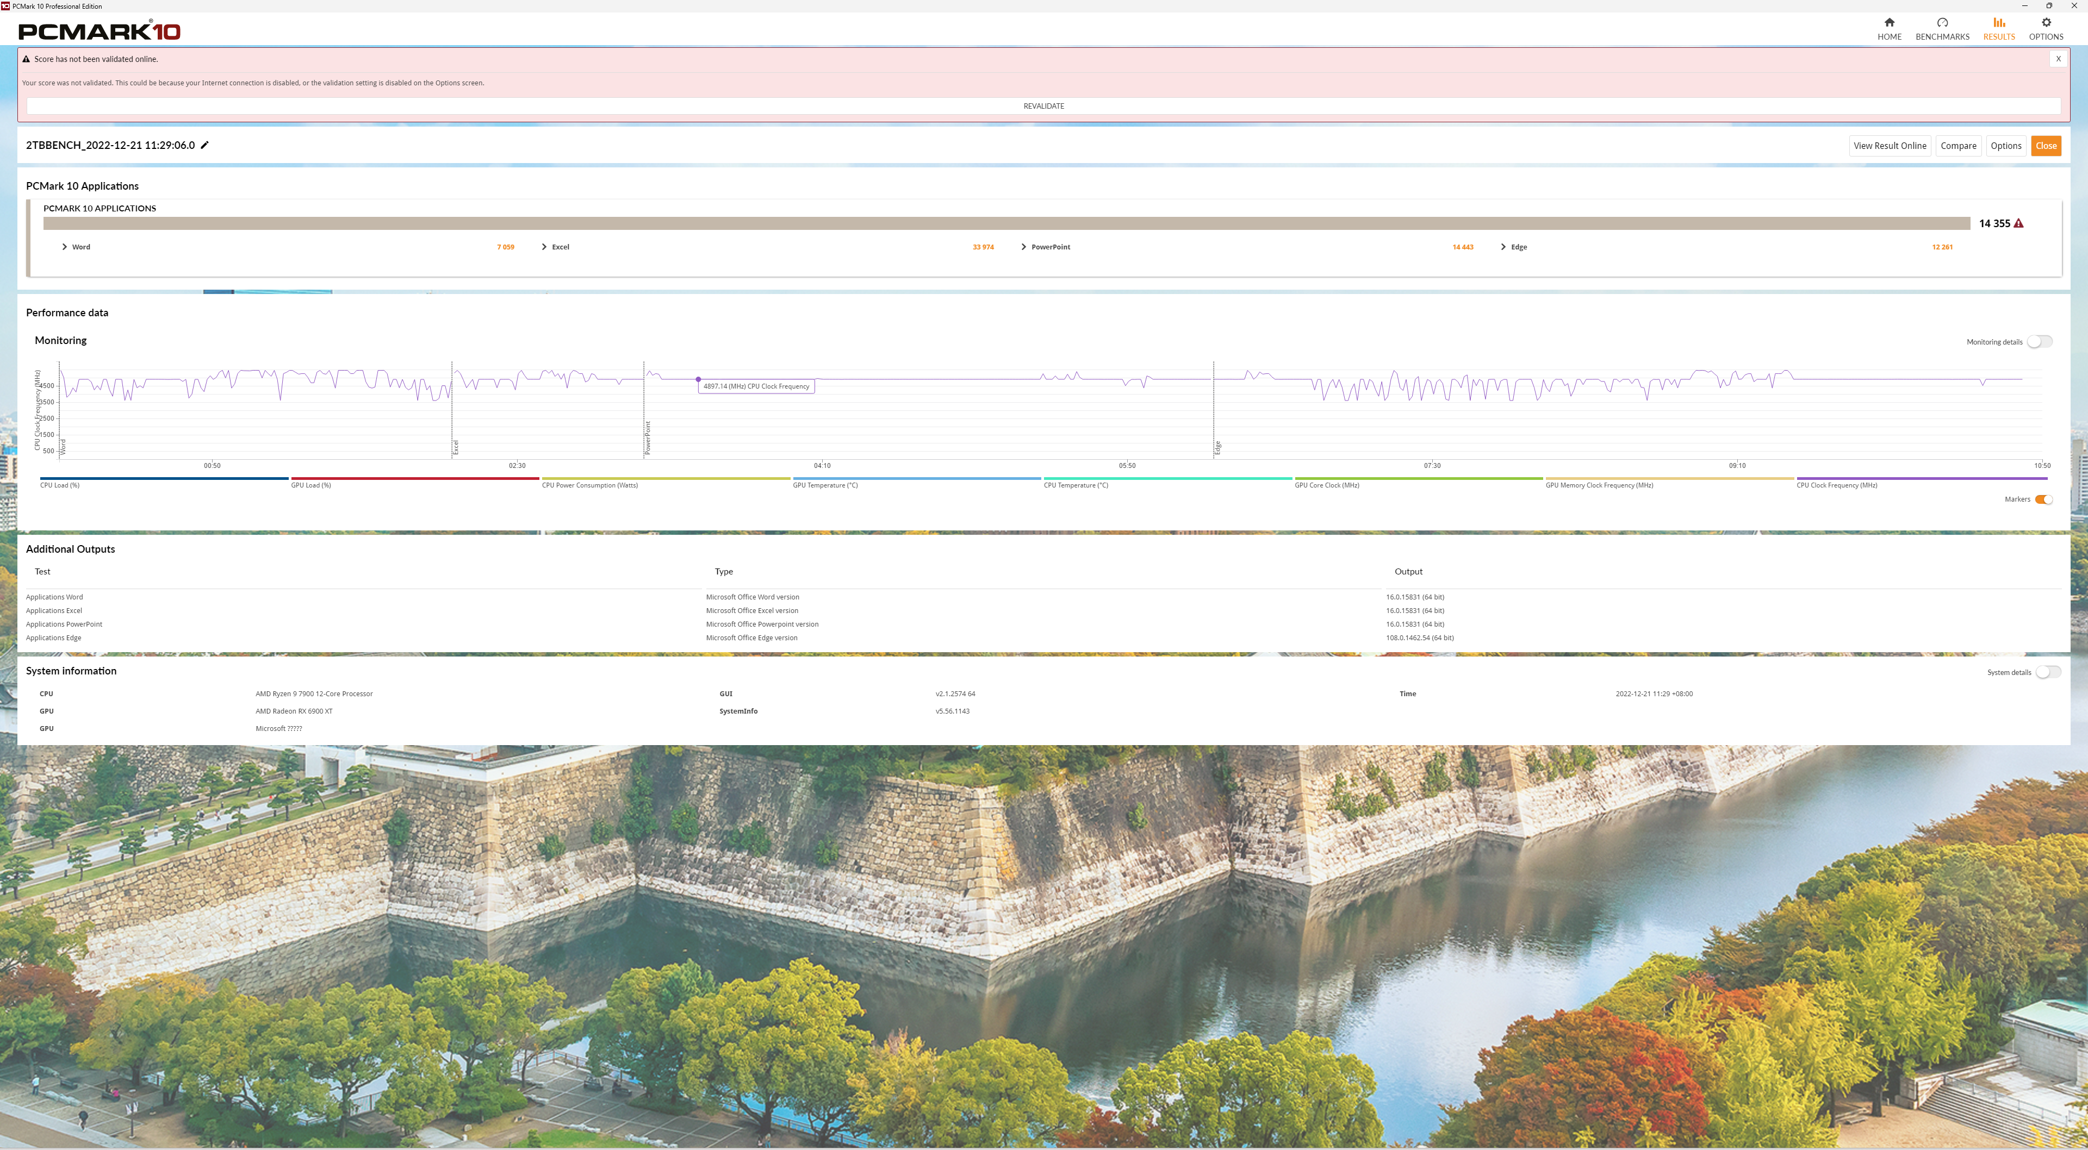Click the Type column header
This screenshot has width=2088, height=1150.
pos(724,571)
